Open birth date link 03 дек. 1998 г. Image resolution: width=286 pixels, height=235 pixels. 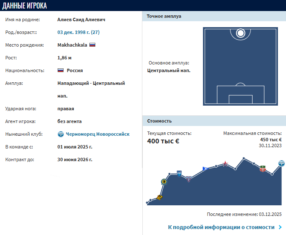click(78, 32)
